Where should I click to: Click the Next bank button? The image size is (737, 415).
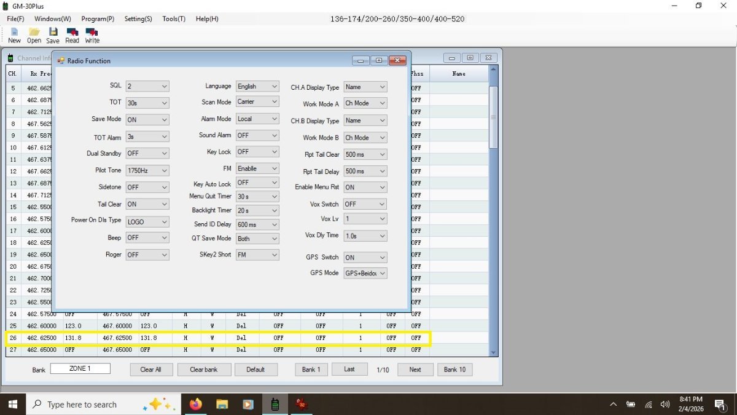415,370
